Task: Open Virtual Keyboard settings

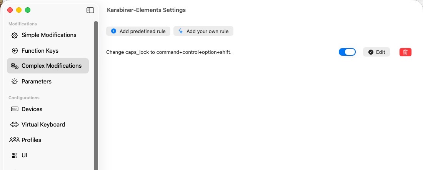Action: point(43,125)
